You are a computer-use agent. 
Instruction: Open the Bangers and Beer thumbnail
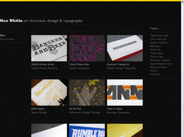pos(49,48)
